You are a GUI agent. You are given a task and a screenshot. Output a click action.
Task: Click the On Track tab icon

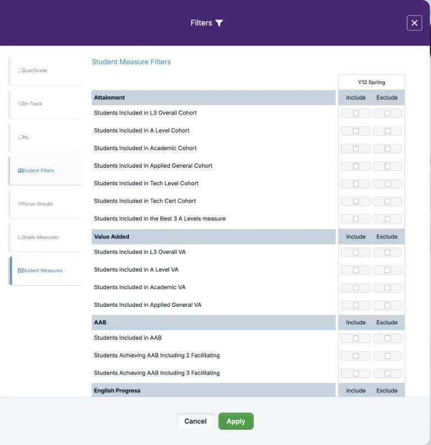[20, 104]
